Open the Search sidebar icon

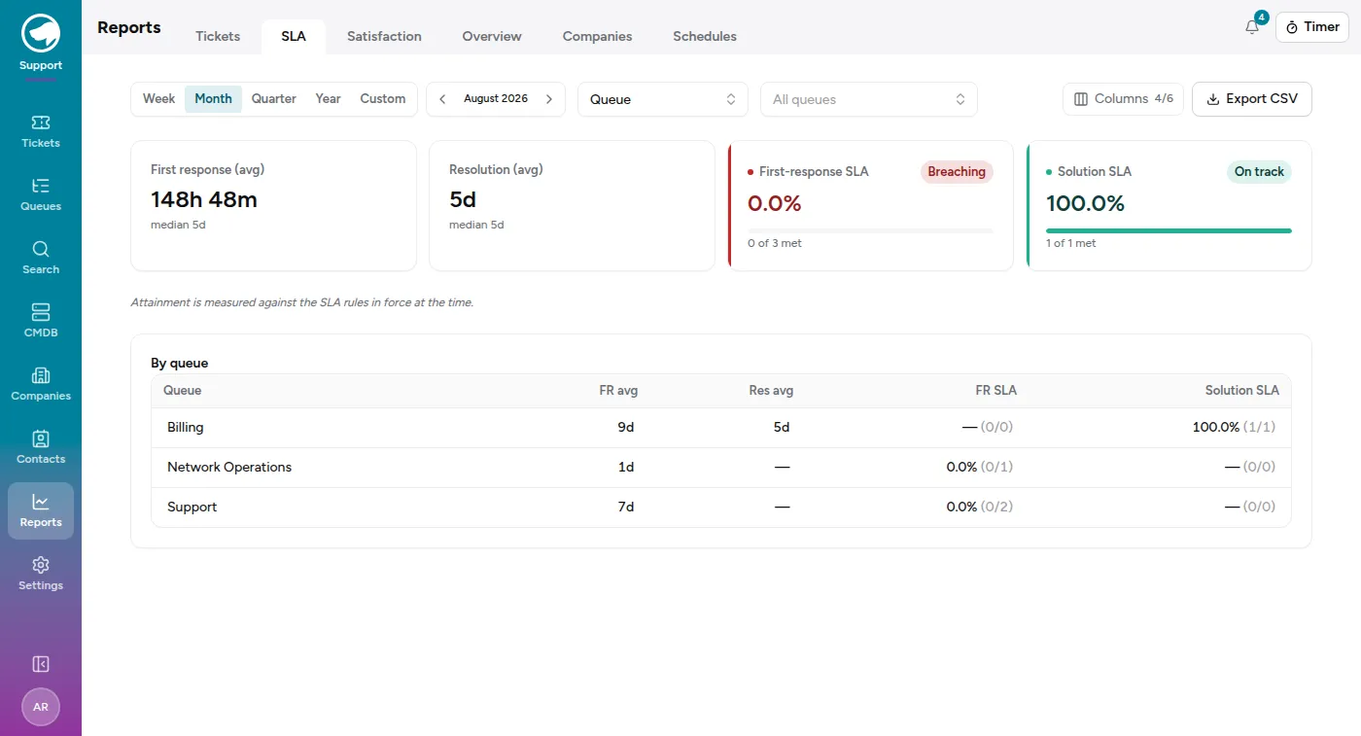[41, 258]
